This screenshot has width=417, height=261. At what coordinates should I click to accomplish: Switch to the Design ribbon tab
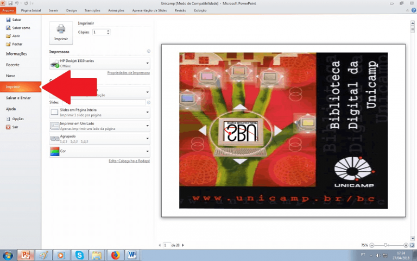tap(71, 10)
